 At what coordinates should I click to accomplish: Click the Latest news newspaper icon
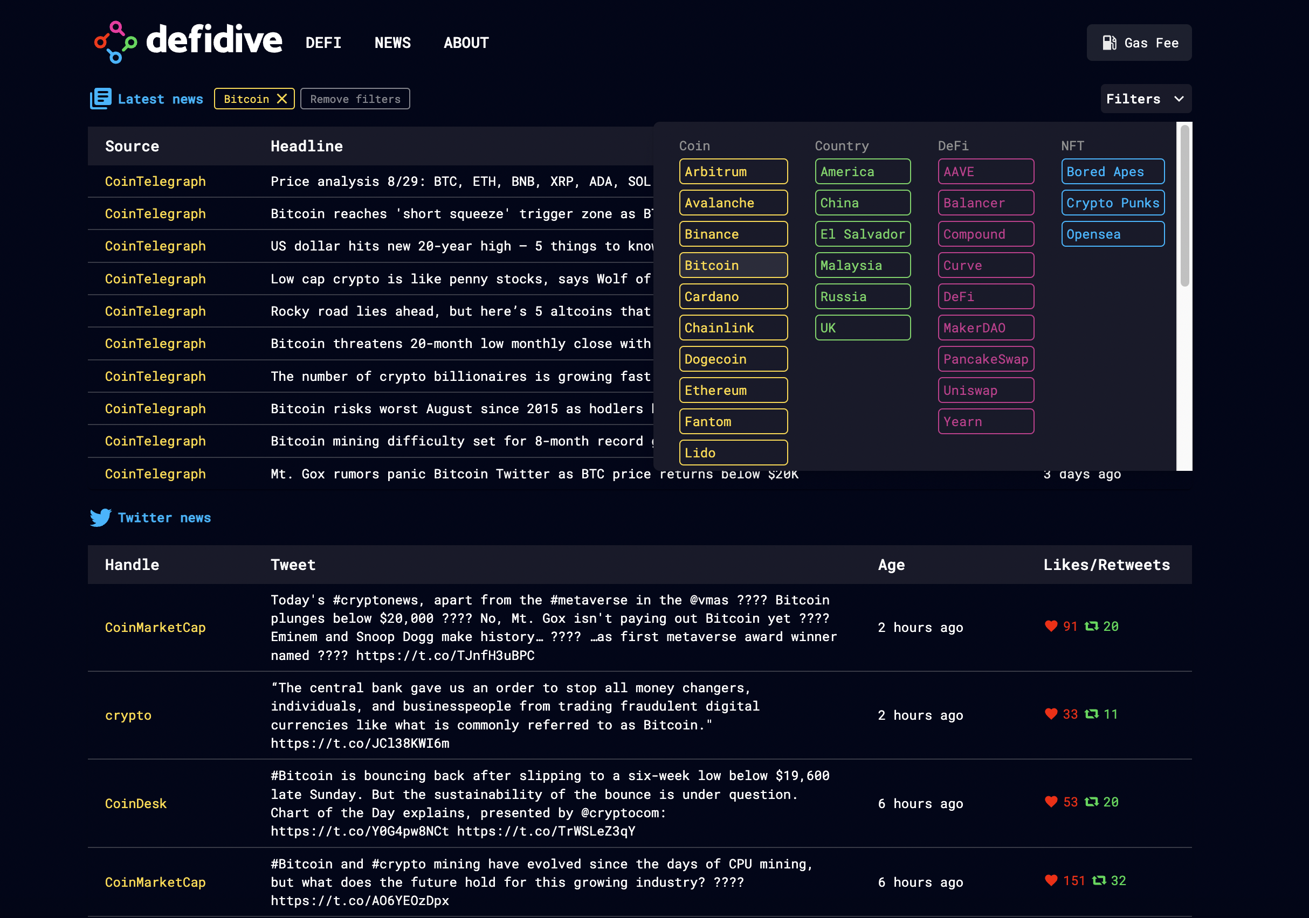(100, 99)
